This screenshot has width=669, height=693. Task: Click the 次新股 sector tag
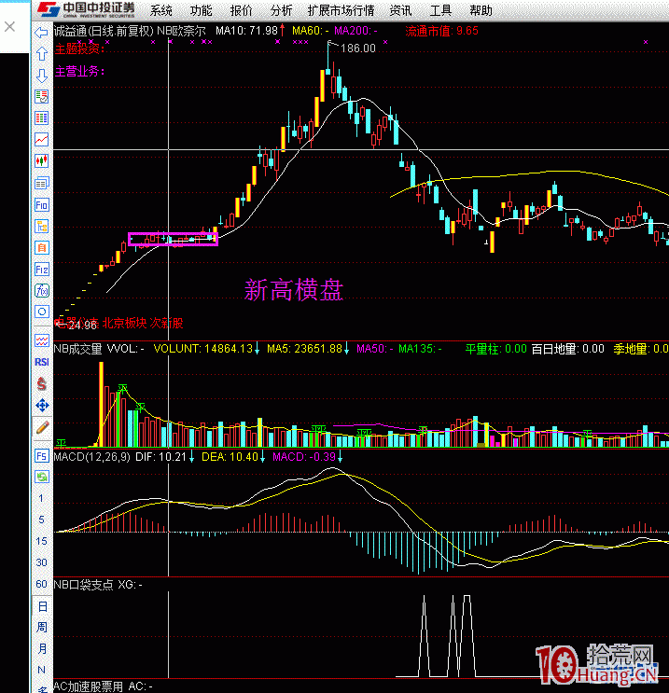pyautogui.click(x=167, y=324)
